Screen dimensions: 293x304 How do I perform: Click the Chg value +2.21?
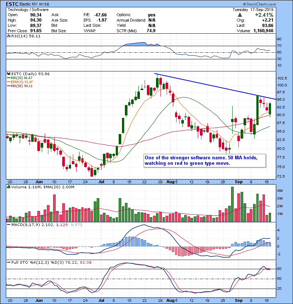[268, 20]
